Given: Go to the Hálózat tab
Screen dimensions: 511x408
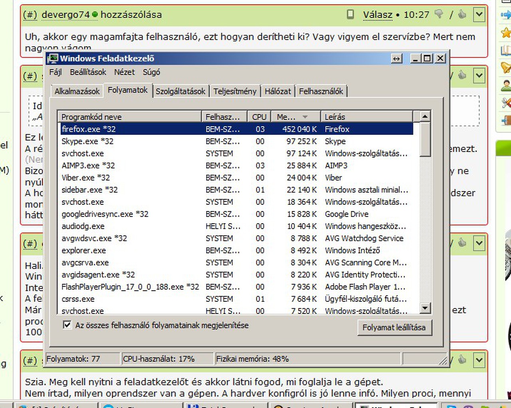Looking at the screenshot, I should click(x=278, y=91).
